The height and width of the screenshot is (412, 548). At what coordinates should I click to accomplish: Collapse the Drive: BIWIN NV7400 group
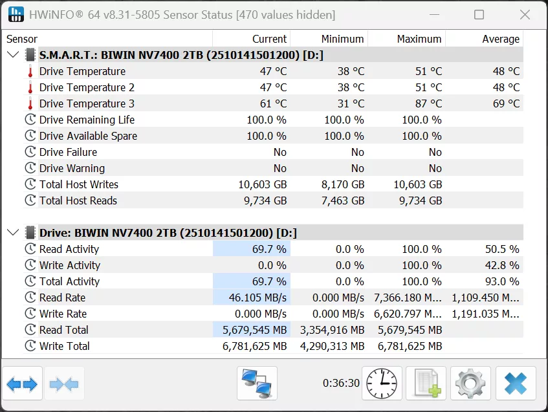coord(14,233)
